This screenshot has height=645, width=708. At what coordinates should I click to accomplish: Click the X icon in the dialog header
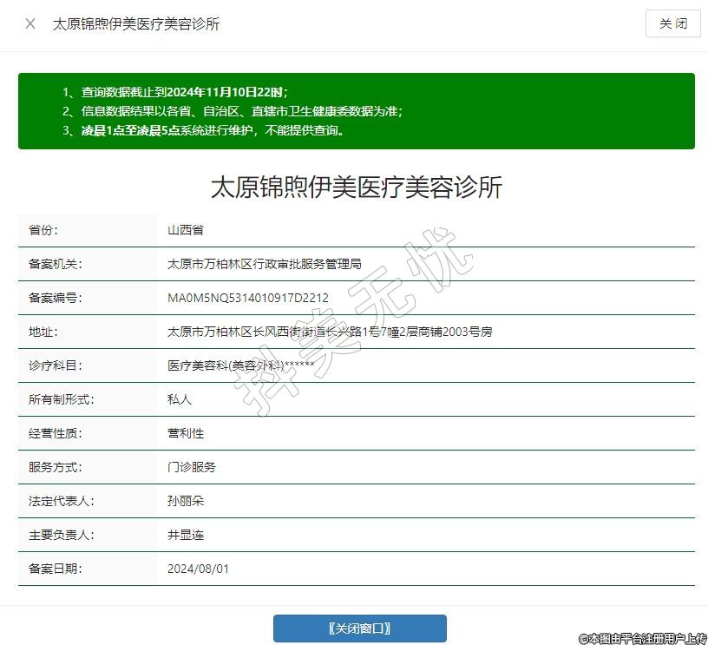tap(30, 23)
